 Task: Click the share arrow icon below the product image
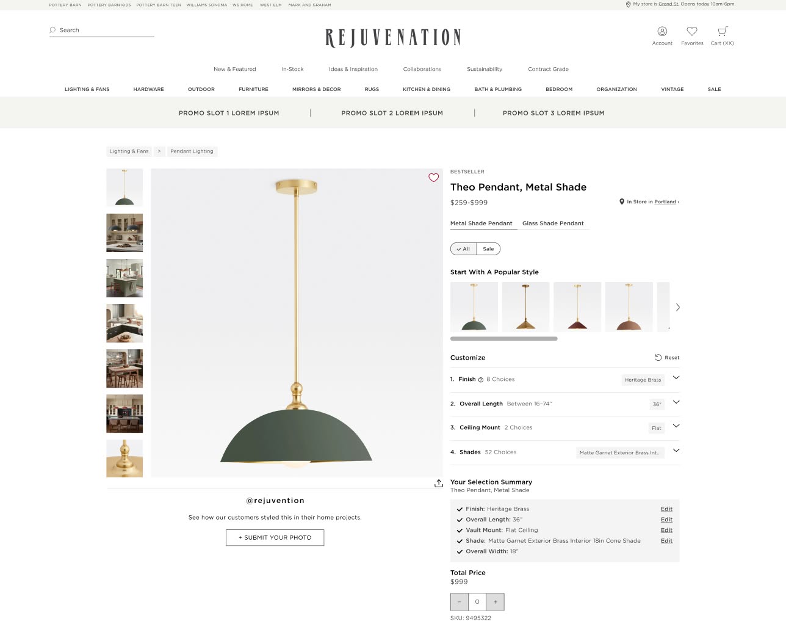[x=439, y=483]
